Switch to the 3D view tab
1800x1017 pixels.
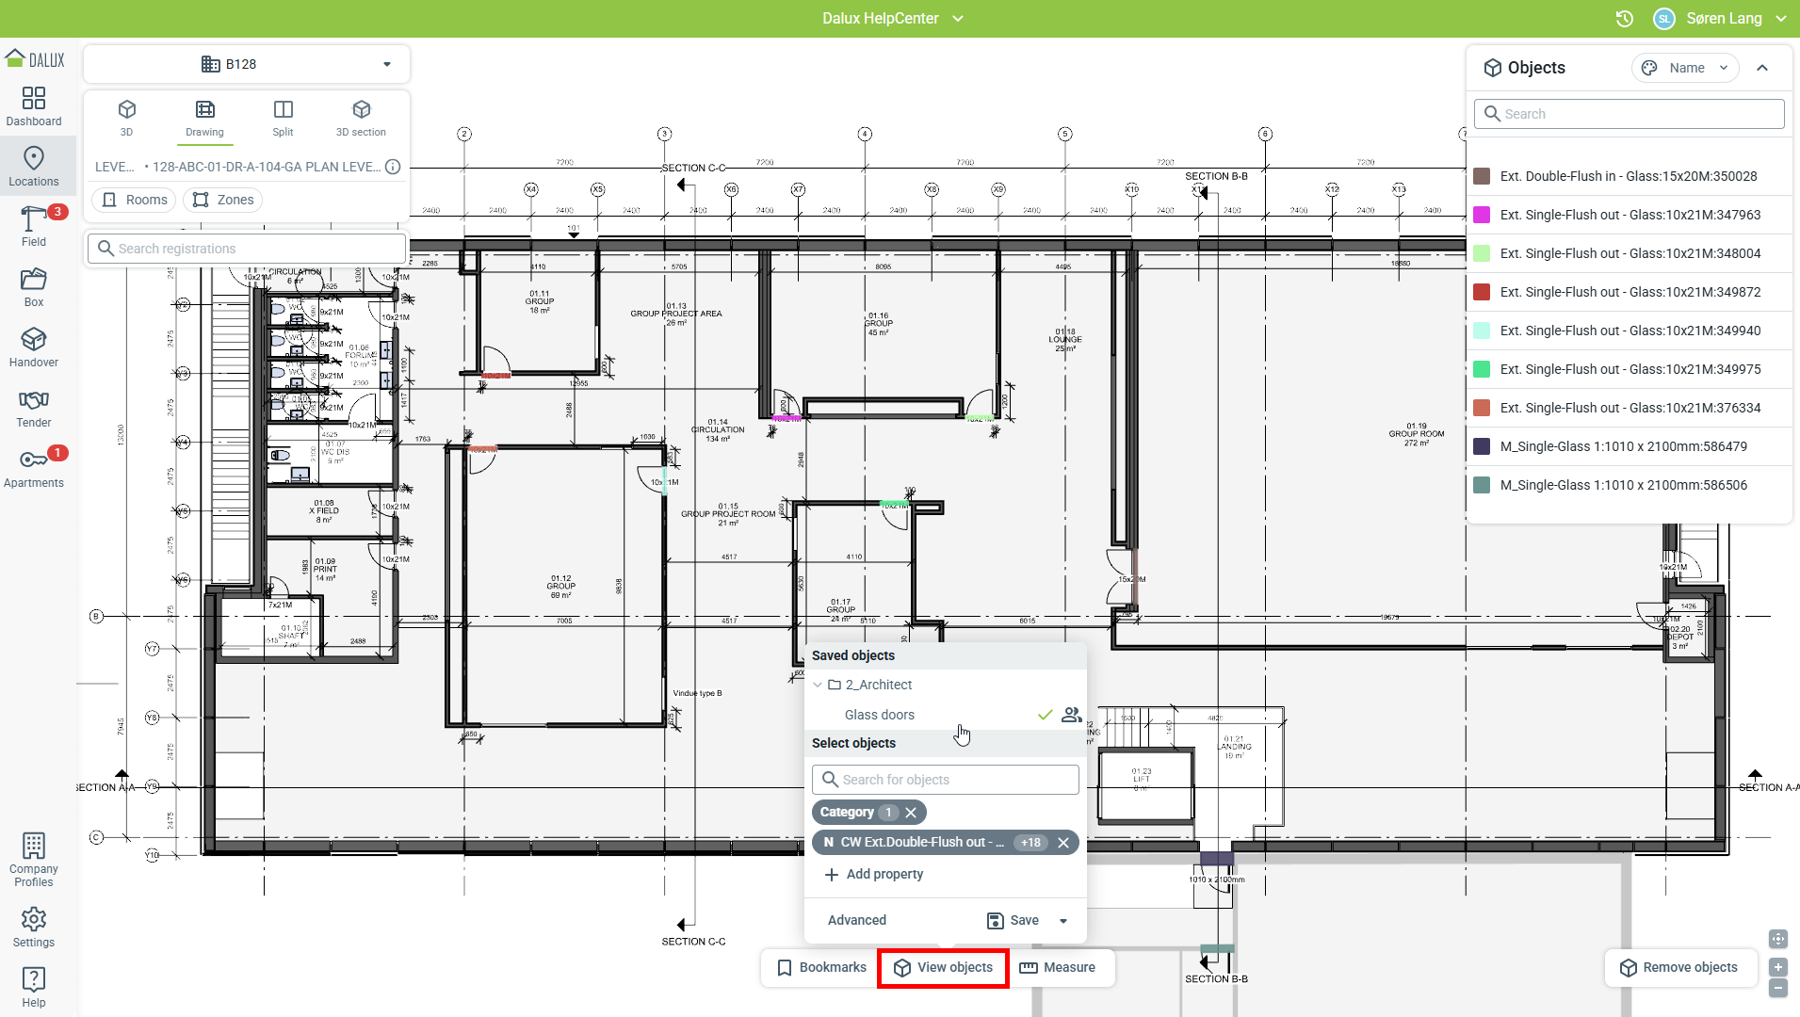click(x=126, y=118)
